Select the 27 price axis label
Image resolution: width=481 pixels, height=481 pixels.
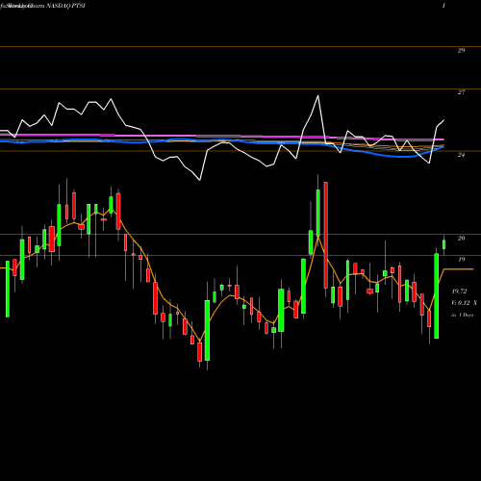tap(461, 92)
